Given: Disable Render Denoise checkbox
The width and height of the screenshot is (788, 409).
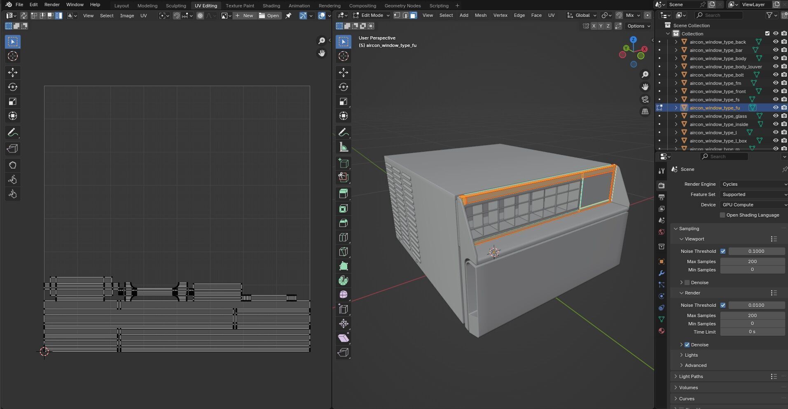Looking at the screenshot, I should [x=687, y=345].
